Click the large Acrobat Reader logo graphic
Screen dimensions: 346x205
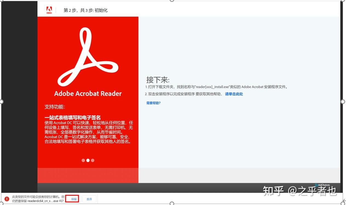click(x=88, y=57)
